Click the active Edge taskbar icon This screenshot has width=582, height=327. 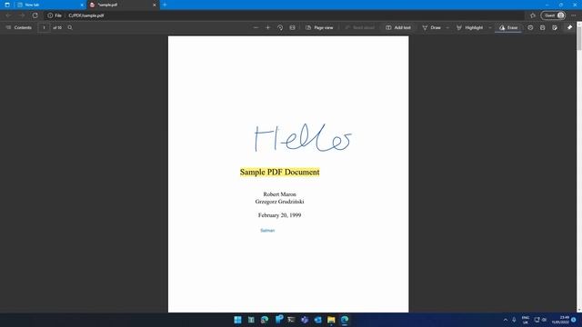pos(345,320)
